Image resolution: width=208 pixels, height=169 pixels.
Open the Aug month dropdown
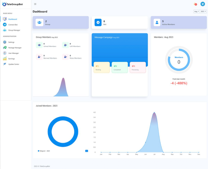tap(196, 11)
